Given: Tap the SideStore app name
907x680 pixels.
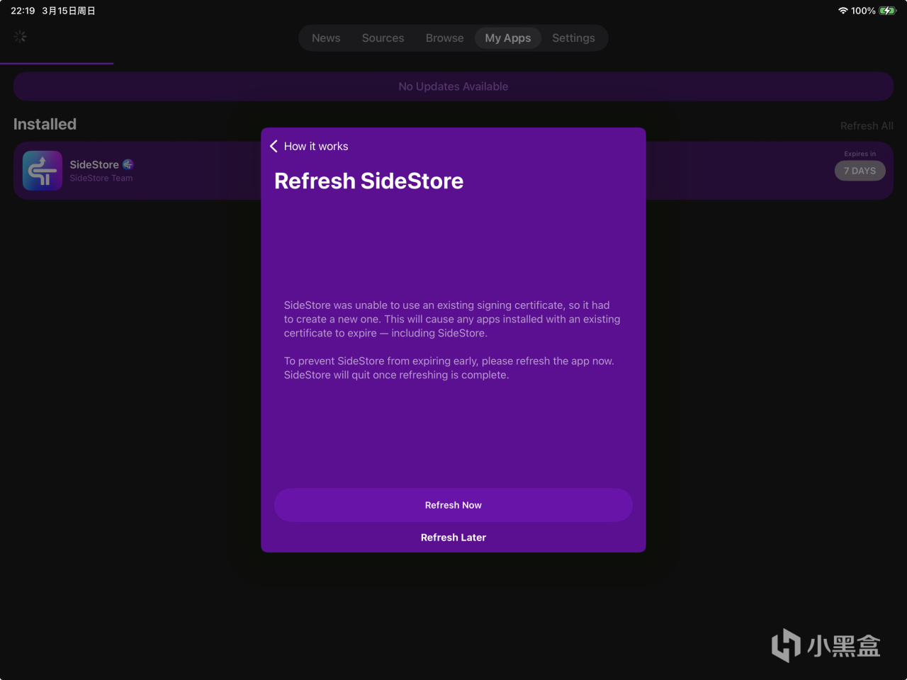Looking at the screenshot, I should [x=94, y=164].
